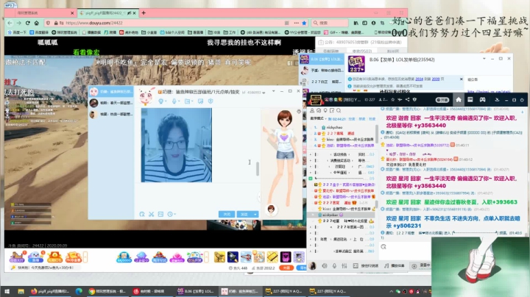Switch to Chrome taskbar window
530x297 pixels.
107,291
